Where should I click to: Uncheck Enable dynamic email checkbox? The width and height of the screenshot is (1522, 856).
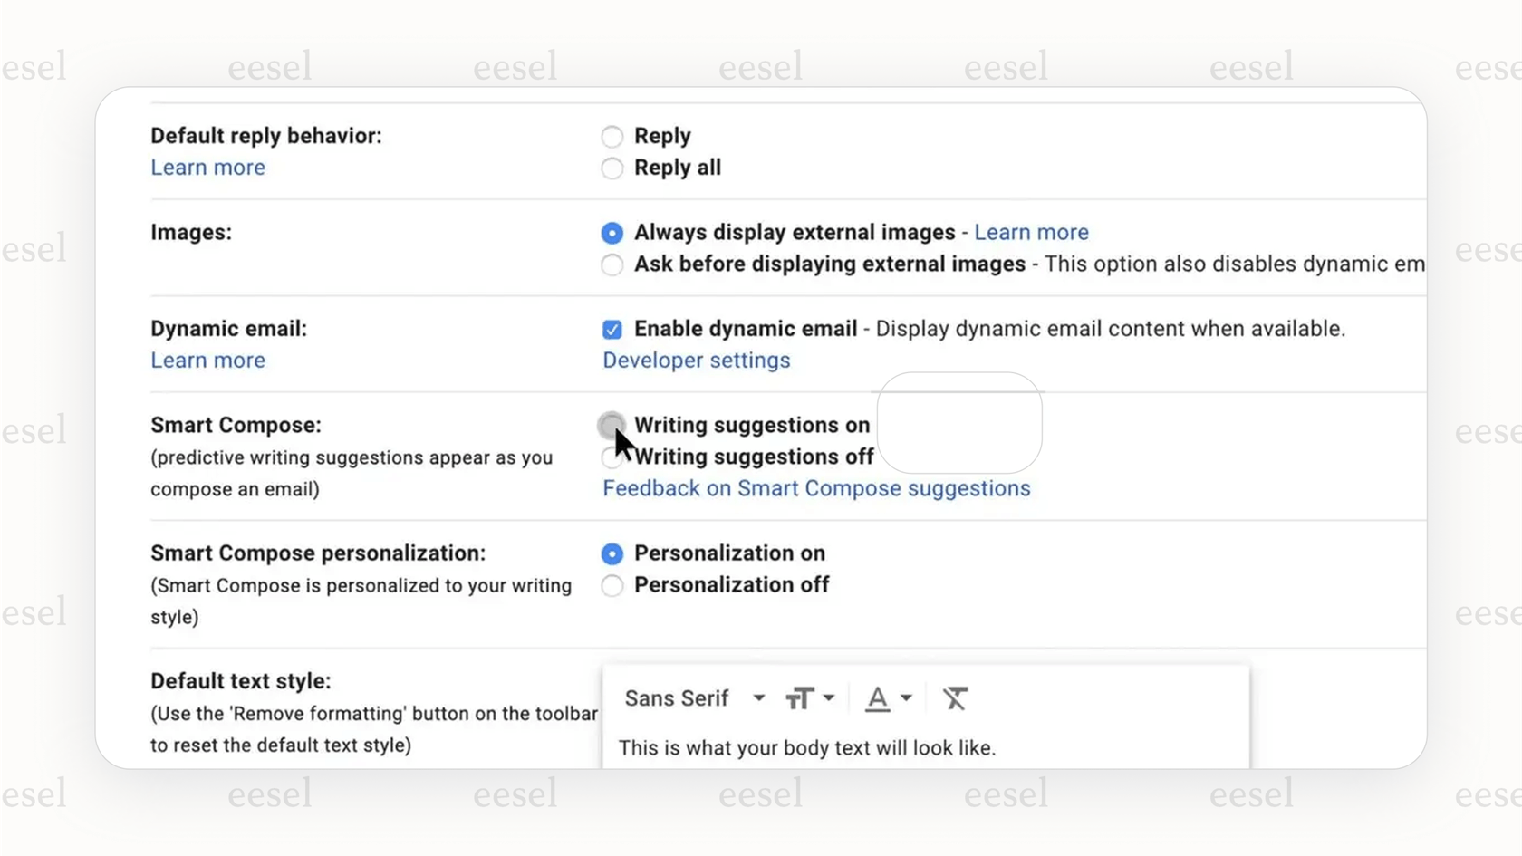612,329
